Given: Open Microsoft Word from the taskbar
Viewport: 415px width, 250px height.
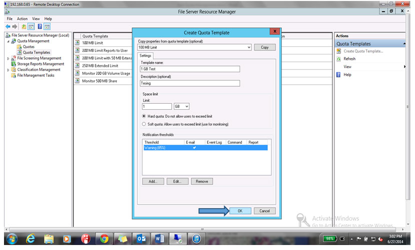Looking at the screenshot, I should pyautogui.click(x=159, y=239).
